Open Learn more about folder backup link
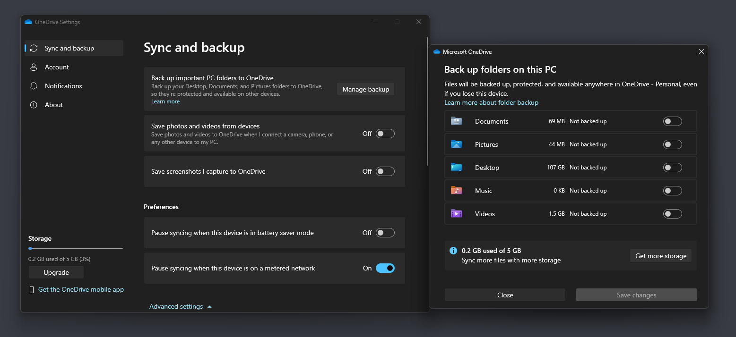This screenshot has width=736, height=337. click(x=491, y=102)
